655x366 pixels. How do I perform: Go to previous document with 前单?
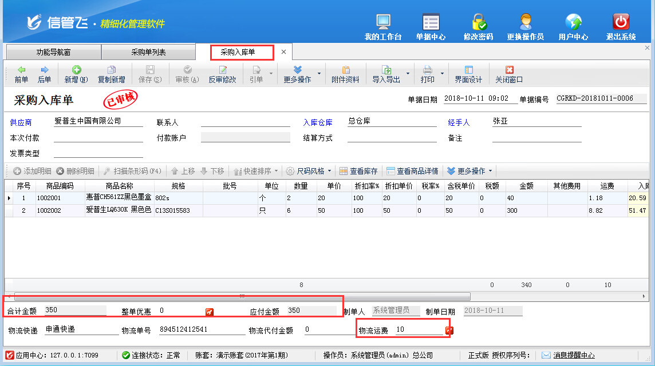21,74
